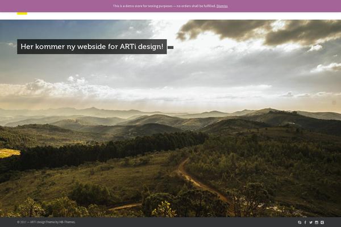
Task: Open the Facebook icon in footer
Action: tap(305, 222)
